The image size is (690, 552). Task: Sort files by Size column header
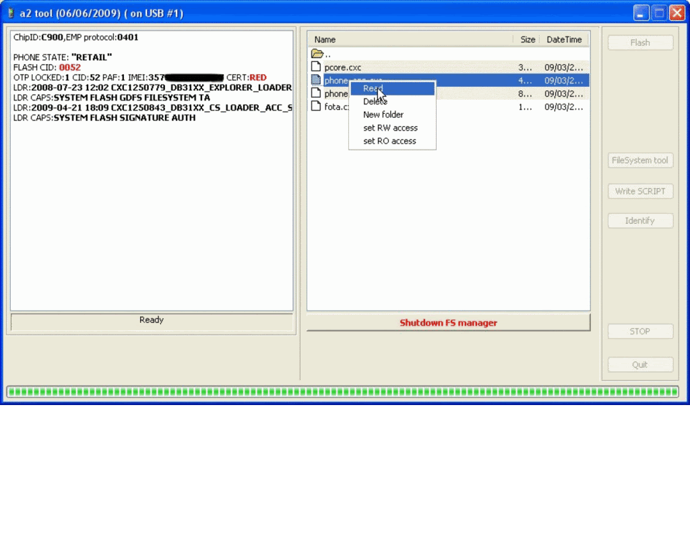click(x=528, y=40)
